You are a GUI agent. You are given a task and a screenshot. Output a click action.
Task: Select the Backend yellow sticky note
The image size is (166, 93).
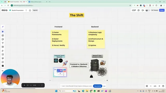pos(96,39)
